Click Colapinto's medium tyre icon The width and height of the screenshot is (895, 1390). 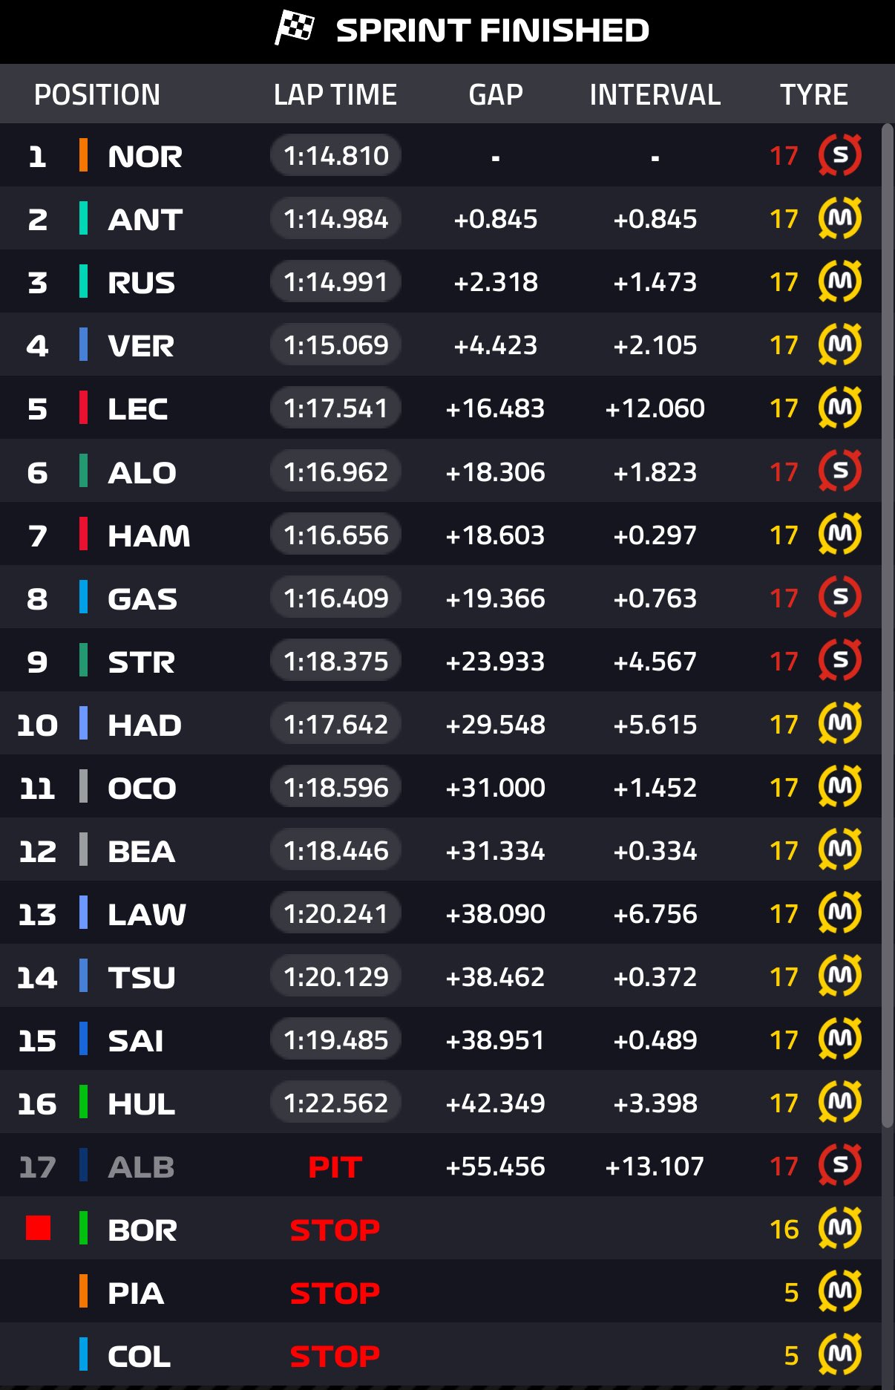click(839, 1355)
